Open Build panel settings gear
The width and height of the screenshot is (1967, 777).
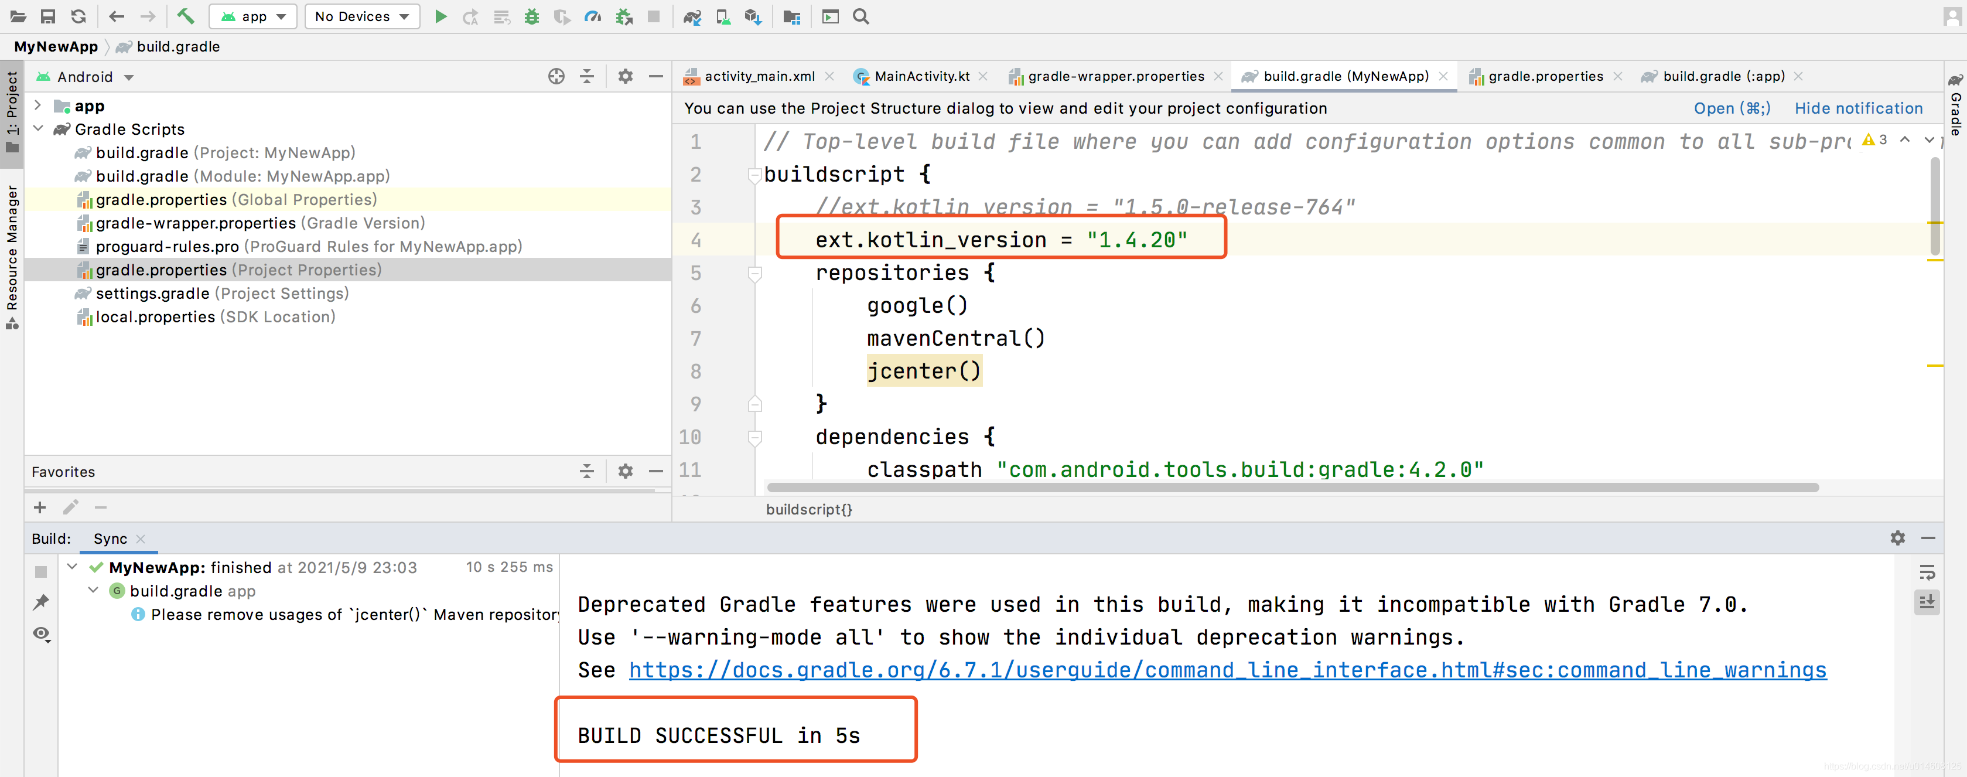click(1897, 538)
